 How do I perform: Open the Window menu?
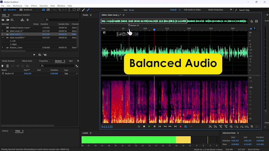(x=61, y=6)
